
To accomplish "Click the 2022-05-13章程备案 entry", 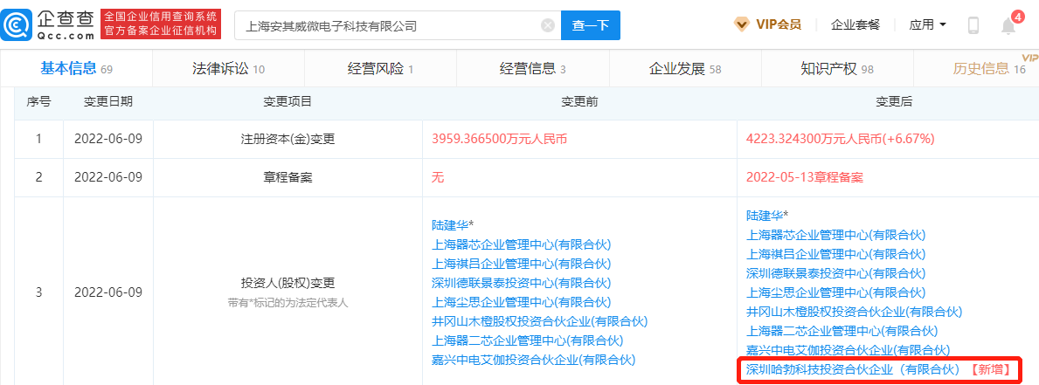I will pyautogui.click(x=805, y=177).
